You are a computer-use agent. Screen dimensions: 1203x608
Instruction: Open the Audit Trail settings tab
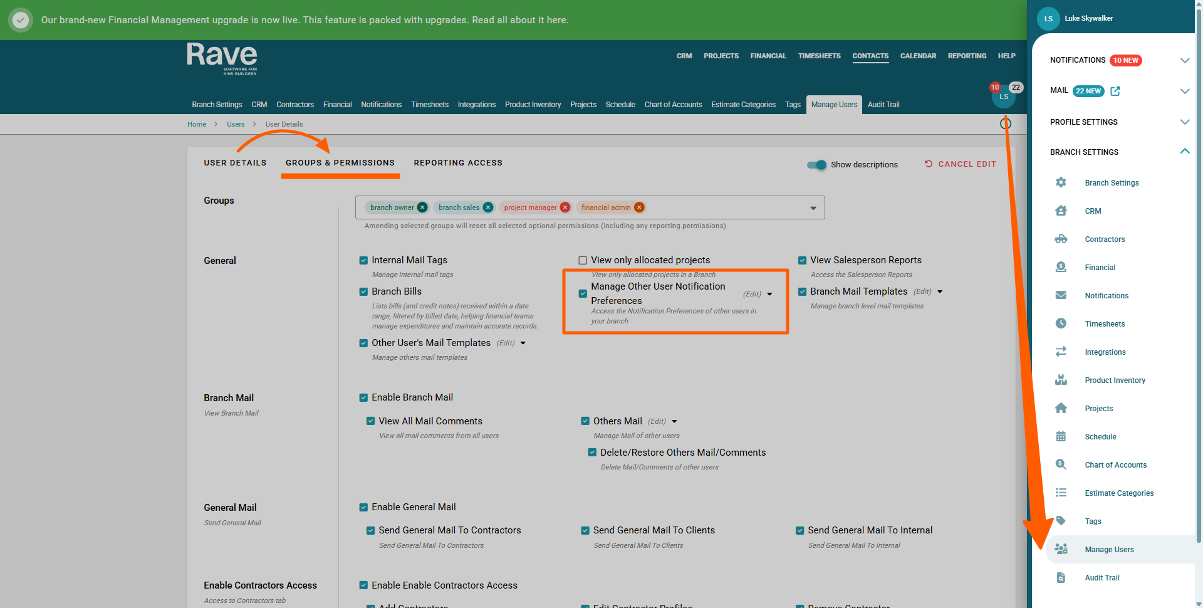[x=883, y=105]
